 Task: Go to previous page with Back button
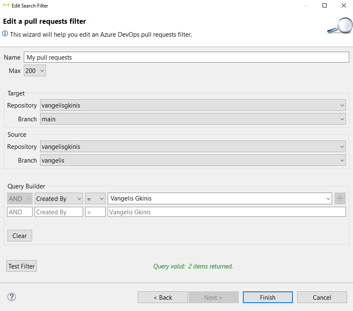point(163,297)
